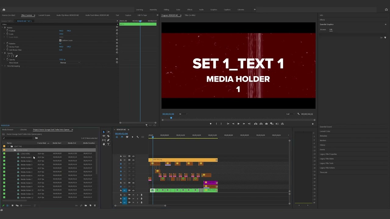Screen dimensions: 390x219
Task: Open the Color workspace tab
Action: pyautogui.click(x=178, y=10)
